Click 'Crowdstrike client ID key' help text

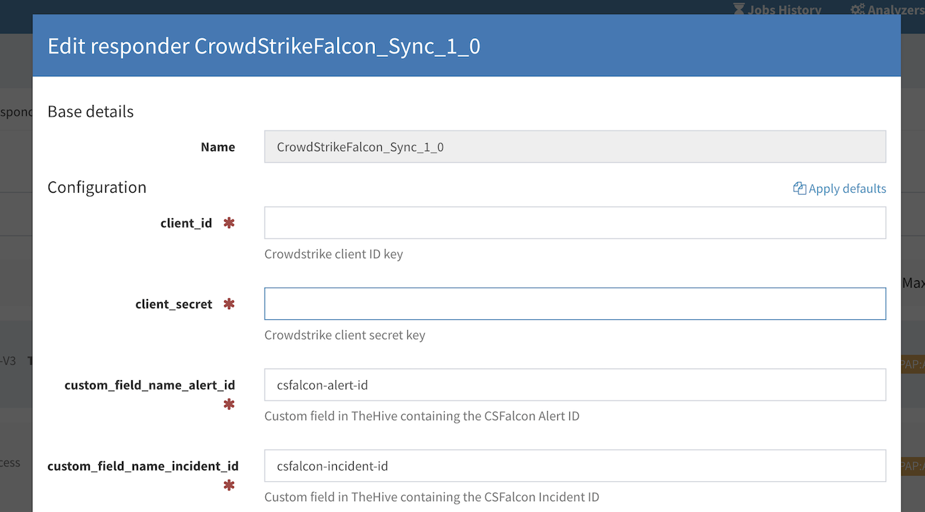pyautogui.click(x=334, y=254)
